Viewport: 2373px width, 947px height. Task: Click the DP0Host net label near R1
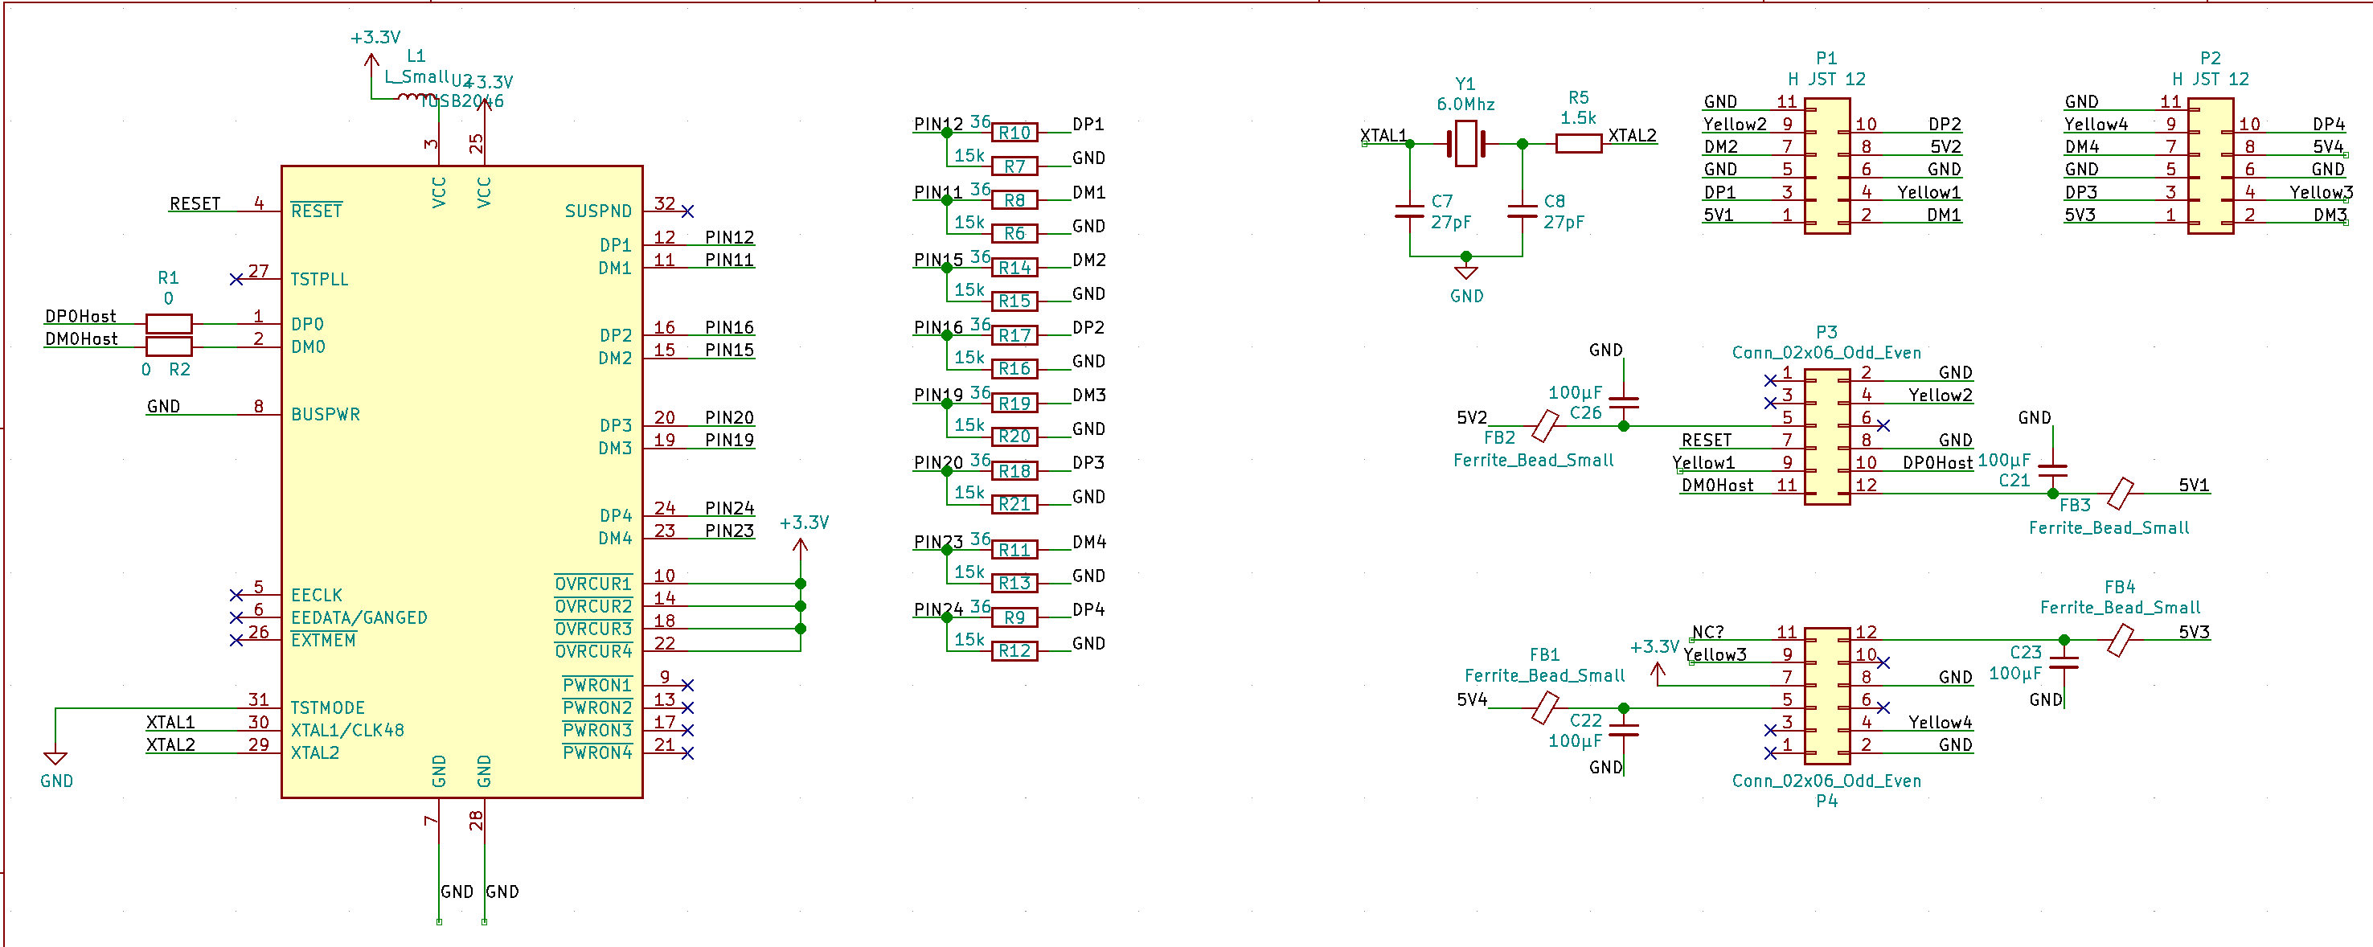(x=80, y=316)
